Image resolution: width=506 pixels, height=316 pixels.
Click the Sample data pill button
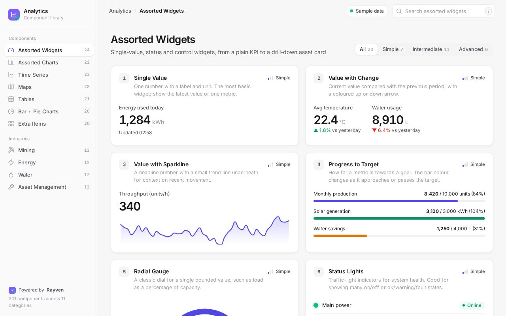pos(367,11)
